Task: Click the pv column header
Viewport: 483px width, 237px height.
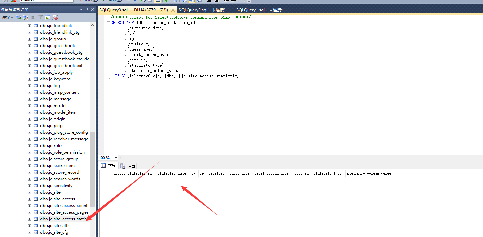Action: click(194, 173)
